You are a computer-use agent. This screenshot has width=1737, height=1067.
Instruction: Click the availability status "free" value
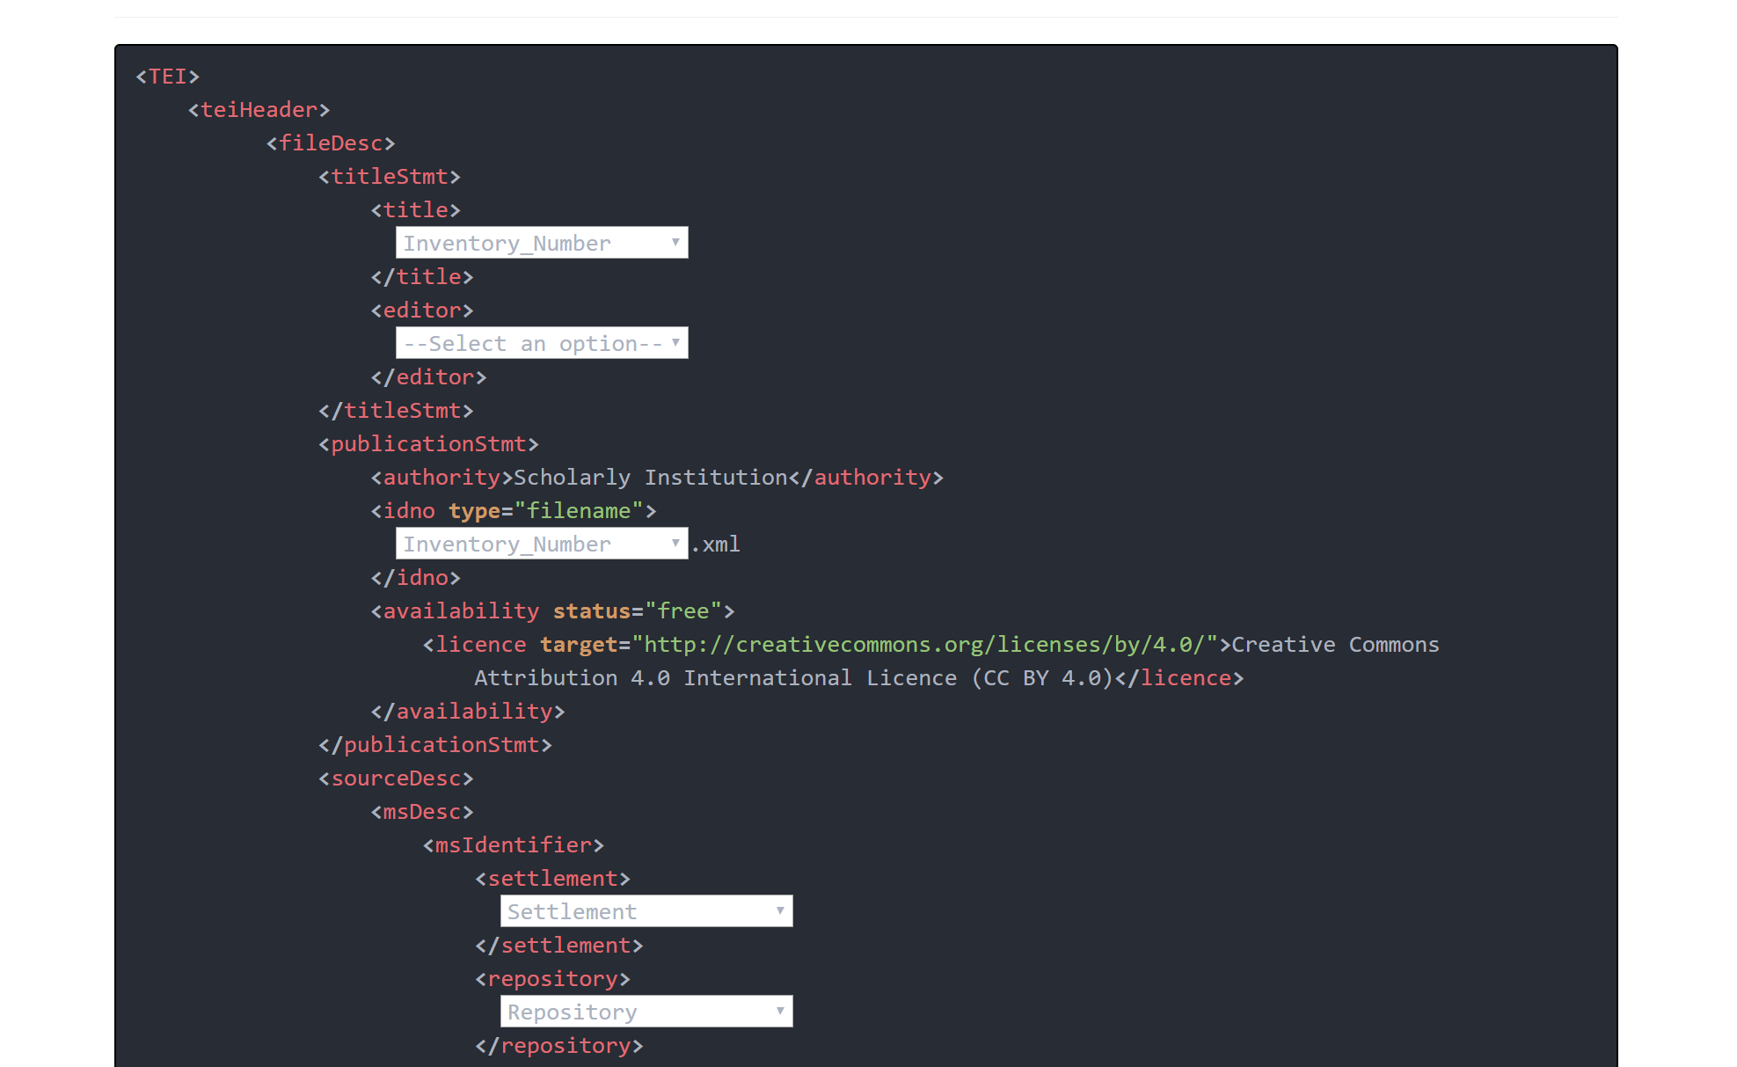click(683, 611)
